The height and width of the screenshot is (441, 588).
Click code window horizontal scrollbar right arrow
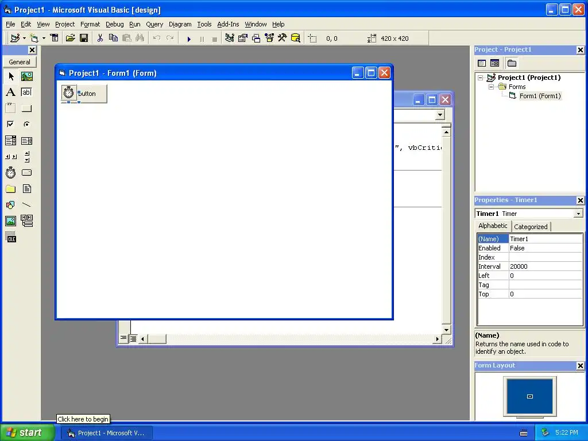pyautogui.click(x=437, y=339)
